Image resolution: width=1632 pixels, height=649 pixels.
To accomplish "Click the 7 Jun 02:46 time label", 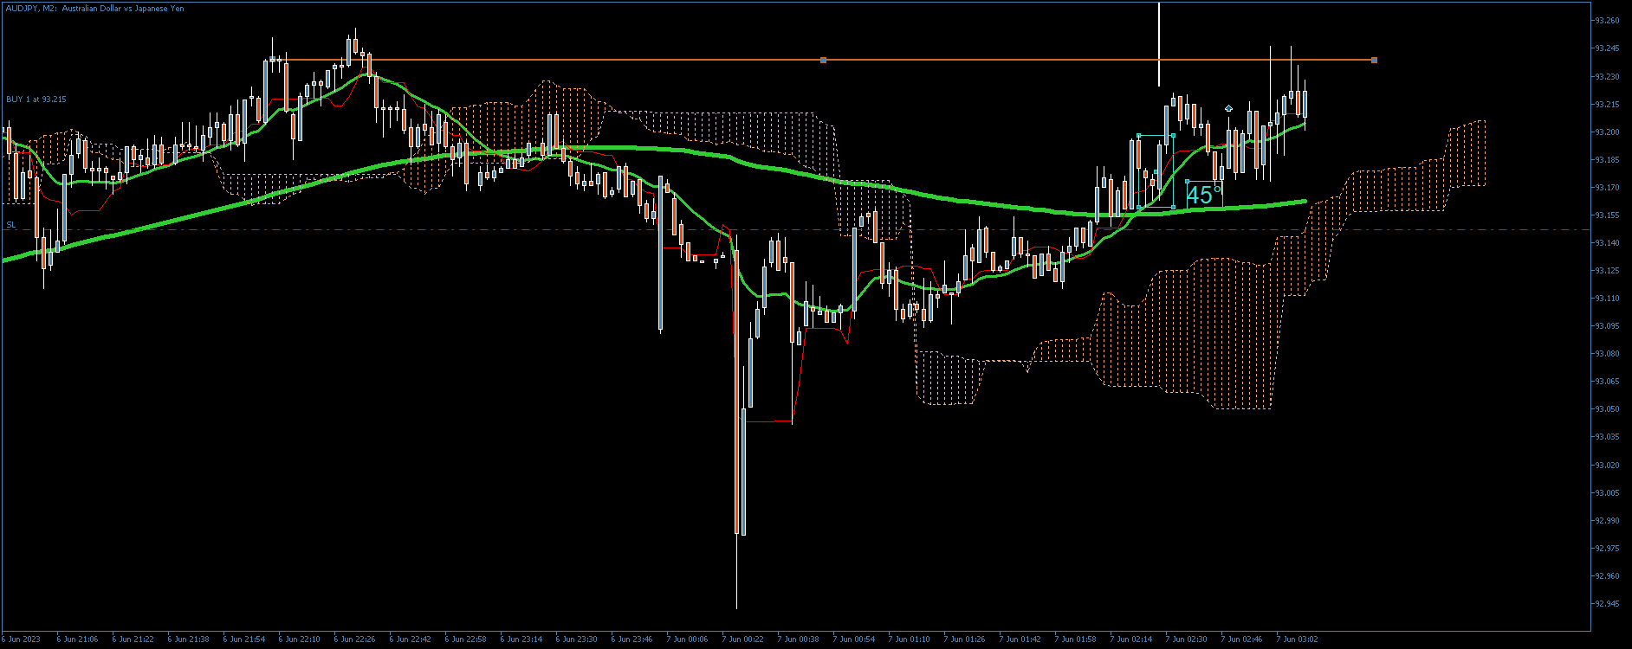I will tap(1241, 639).
